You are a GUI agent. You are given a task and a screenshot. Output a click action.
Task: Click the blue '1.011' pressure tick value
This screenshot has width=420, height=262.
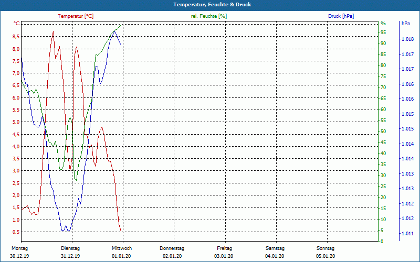(x=407, y=234)
